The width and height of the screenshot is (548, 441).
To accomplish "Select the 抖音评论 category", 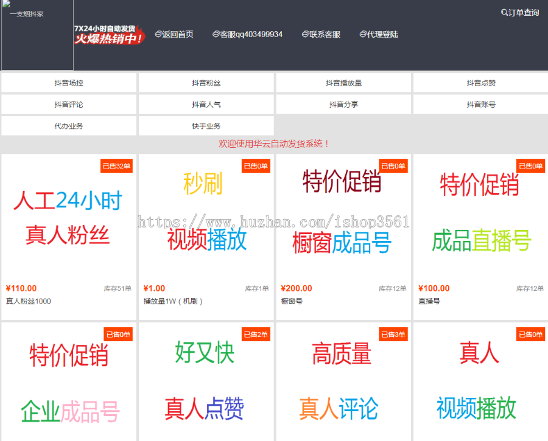I will [68, 104].
